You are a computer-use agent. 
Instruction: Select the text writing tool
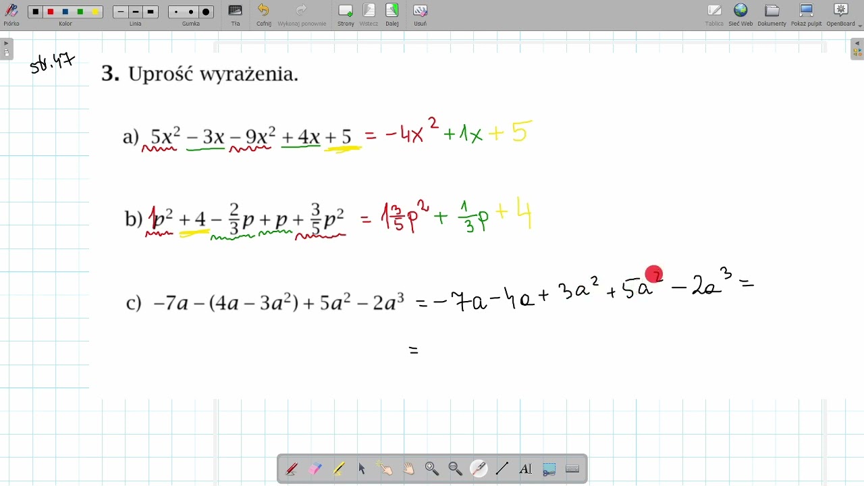(526, 468)
